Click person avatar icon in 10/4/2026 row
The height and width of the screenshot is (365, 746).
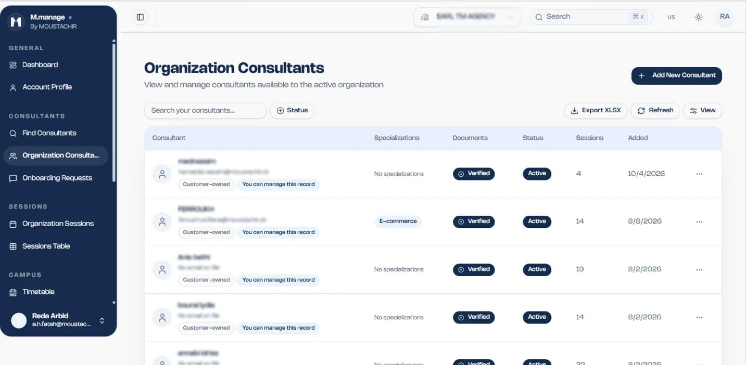[162, 174]
